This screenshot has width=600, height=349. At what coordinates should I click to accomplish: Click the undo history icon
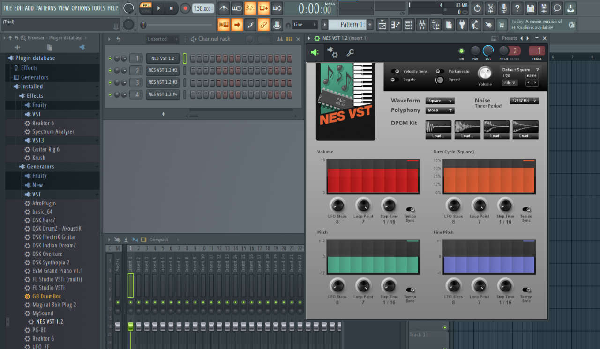pos(477,8)
